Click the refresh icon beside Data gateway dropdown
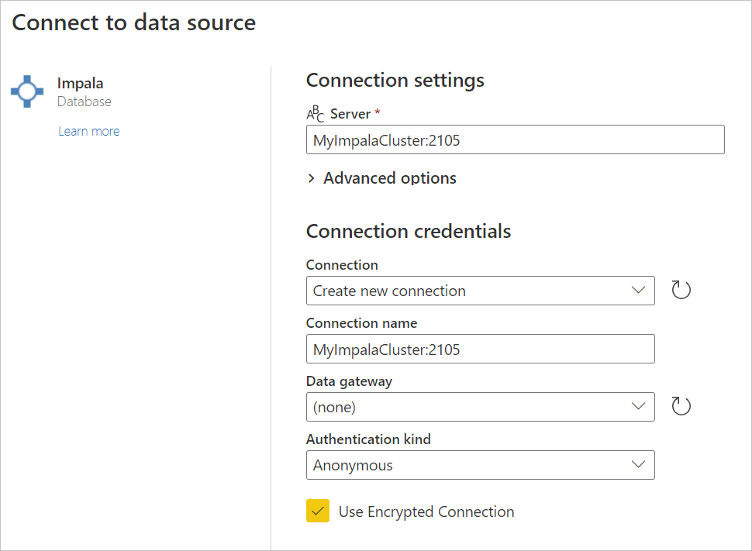Viewport: 752px width, 551px height. pos(681,405)
